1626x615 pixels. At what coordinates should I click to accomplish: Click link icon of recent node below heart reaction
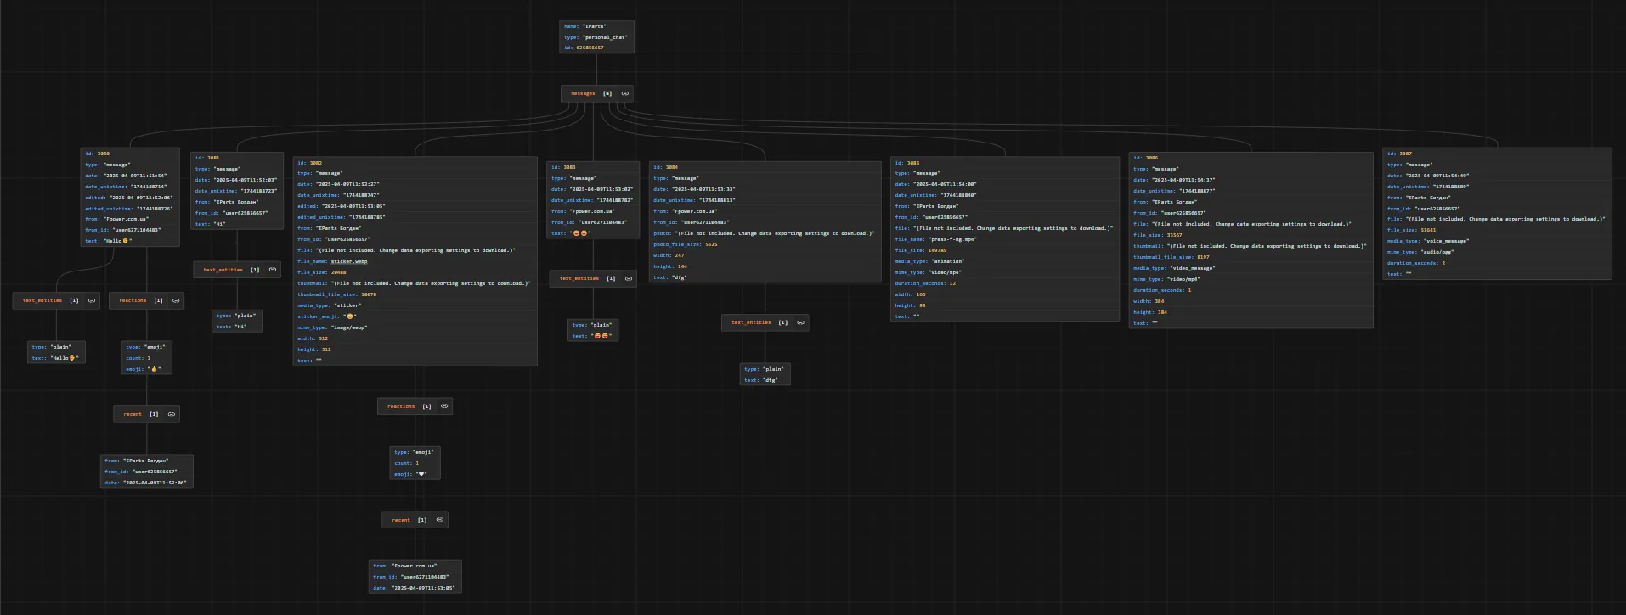tap(440, 520)
